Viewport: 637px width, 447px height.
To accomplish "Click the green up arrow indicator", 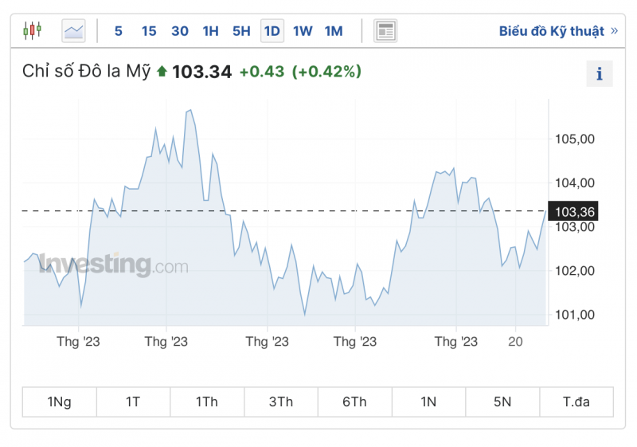I will 162,72.
